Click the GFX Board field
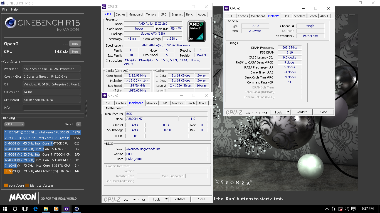The image size is (380, 213). (x=52, y=100)
